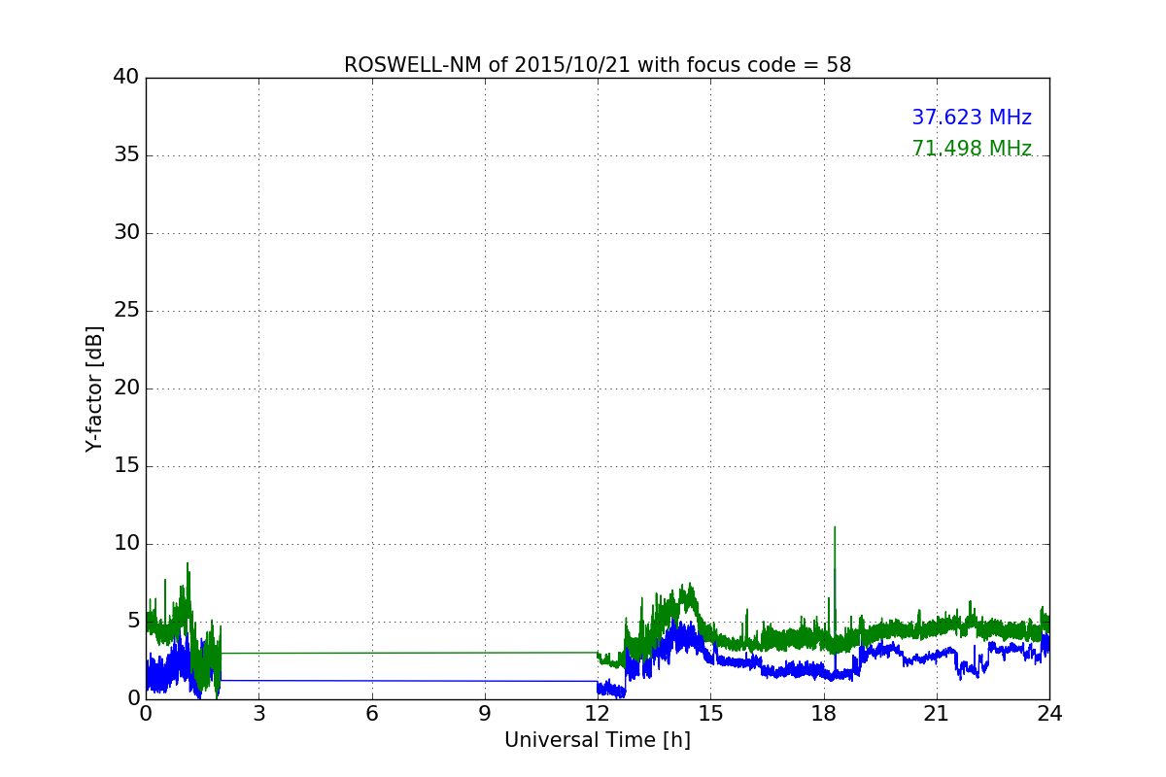Click the 'Universal Time [h]' axis label
This screenshot has height=777, width=1166.
(597, 740)
